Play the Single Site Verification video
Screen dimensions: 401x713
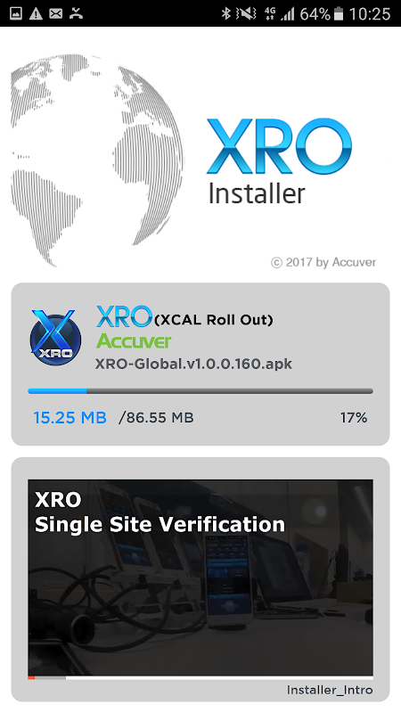pos(200,578)
